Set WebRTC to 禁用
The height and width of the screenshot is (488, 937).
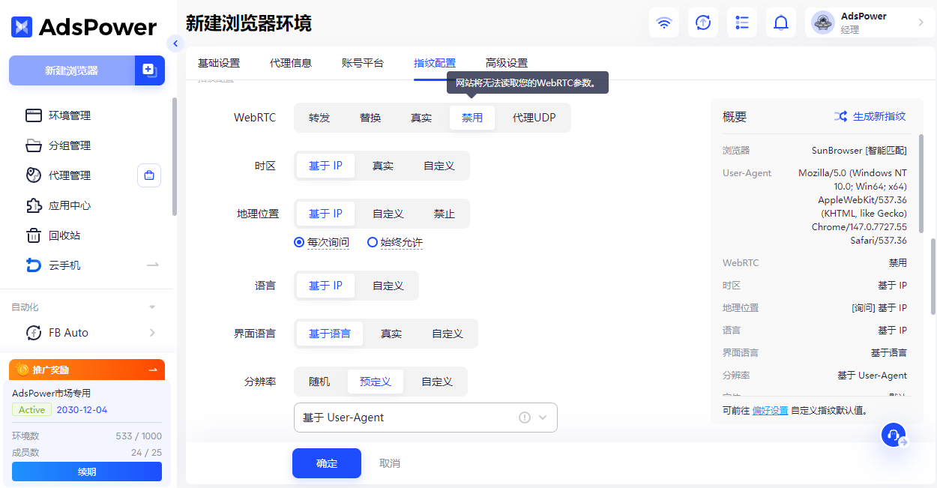472,118
